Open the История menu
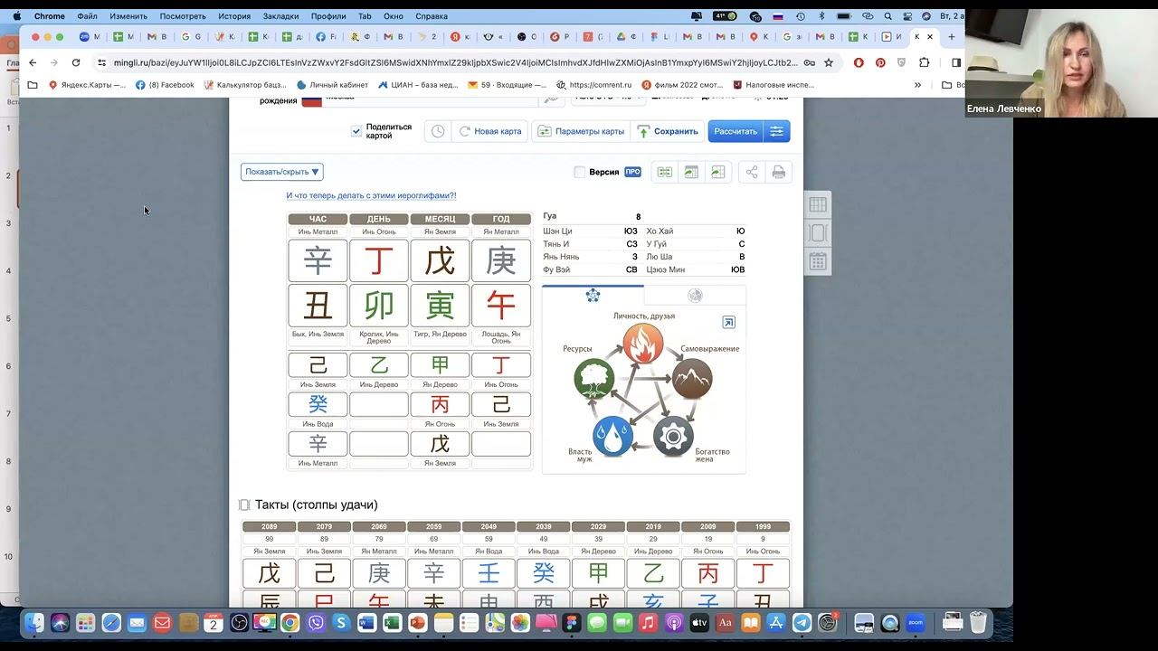The width and height of the screenshot is (1158, 651). point(234,16)
